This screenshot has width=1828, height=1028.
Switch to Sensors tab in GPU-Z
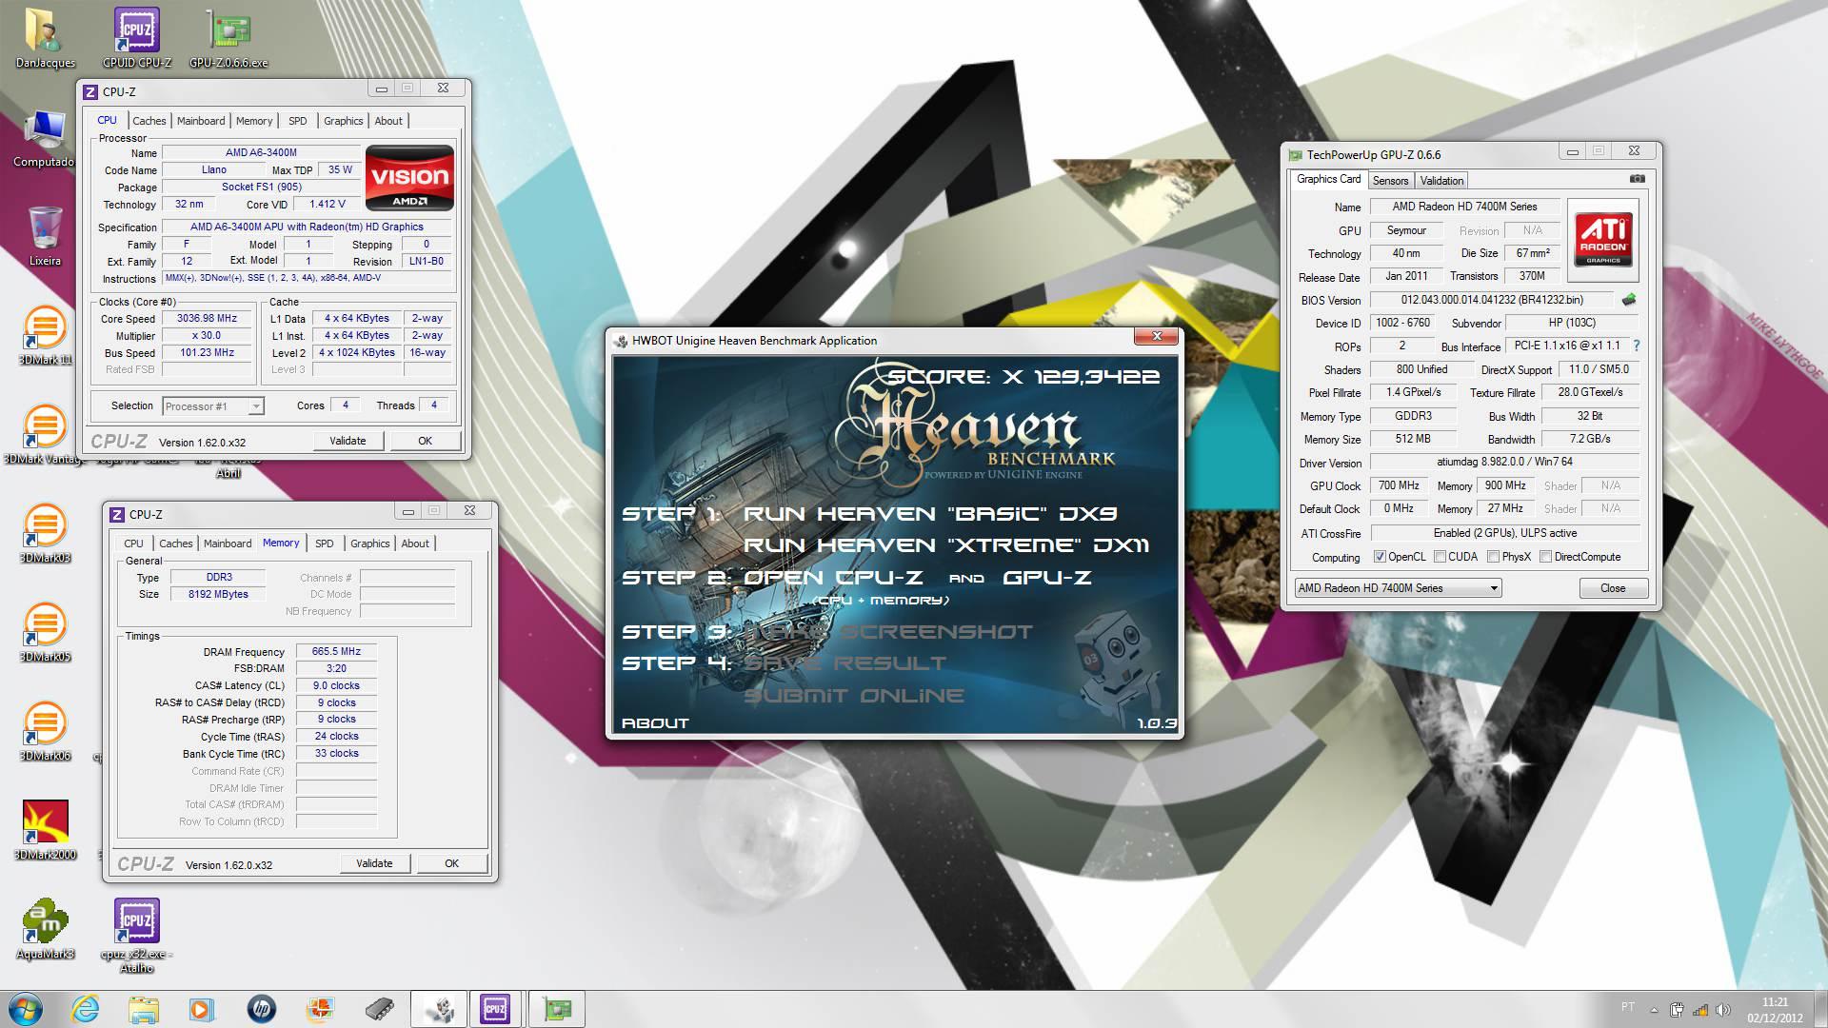[x=1390, y=180]
